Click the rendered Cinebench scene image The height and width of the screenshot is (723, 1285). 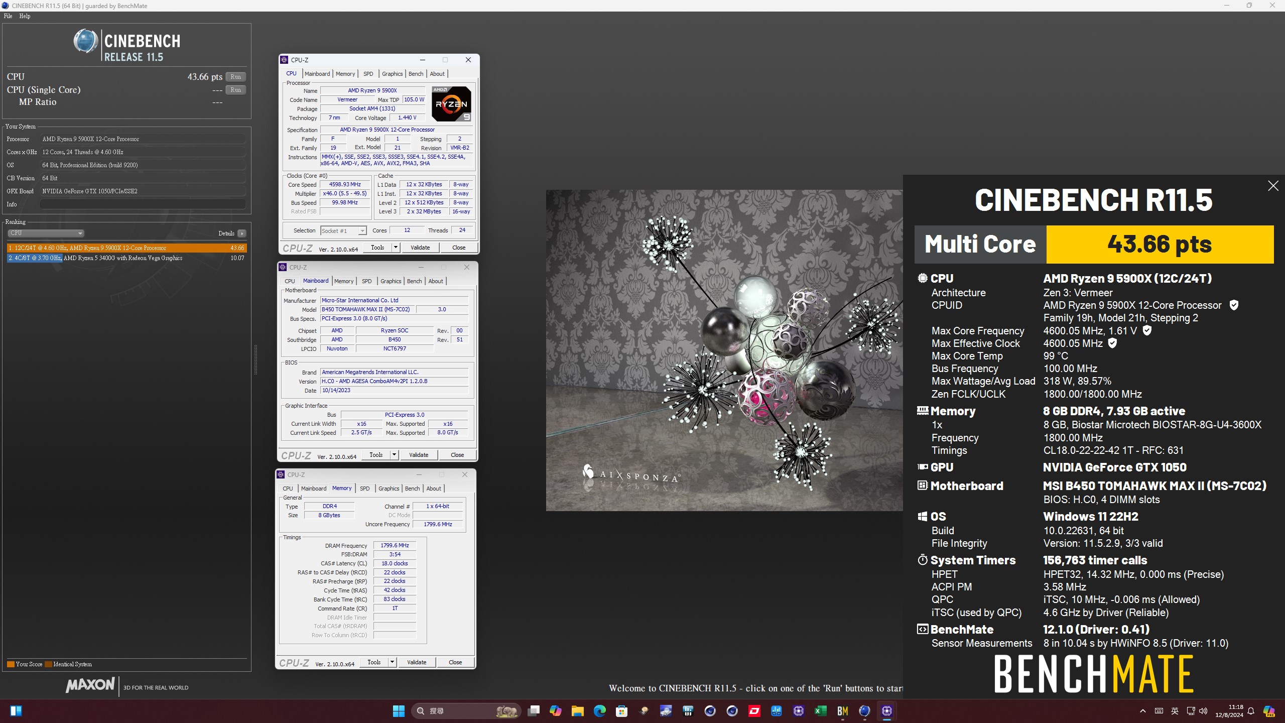click(724, 350)
